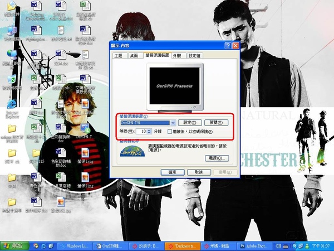Confirm with the 確定 OK button
The width and height of the screenshot is (334, 251).
(173, 172)
